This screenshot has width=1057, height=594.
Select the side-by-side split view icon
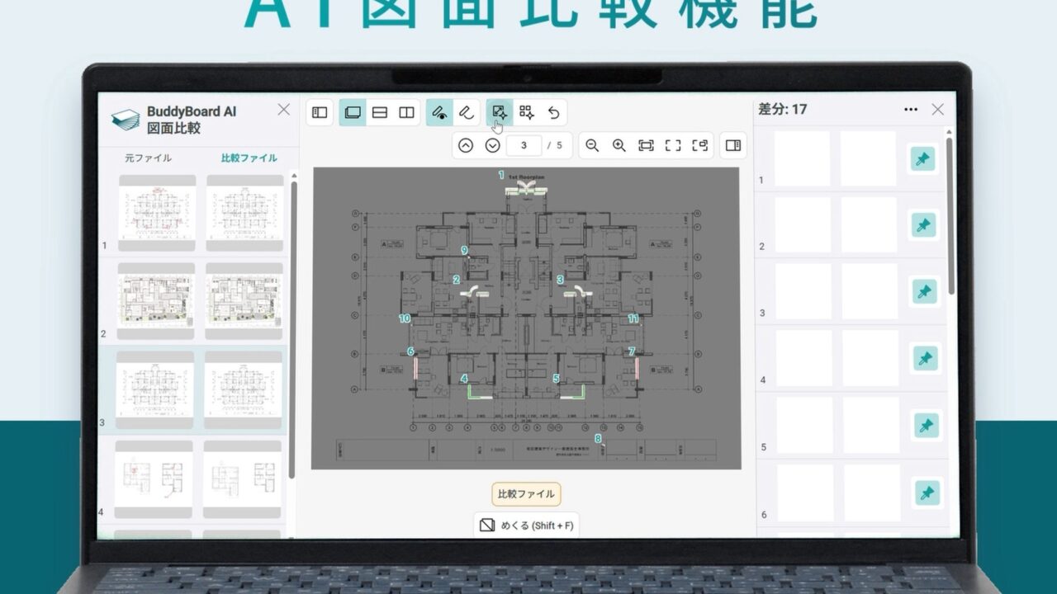(x=406, y=112)
